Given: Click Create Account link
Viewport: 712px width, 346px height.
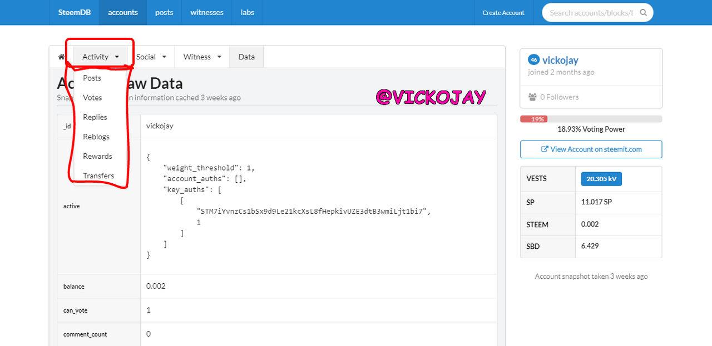Looking at the screenshot, I should 503,12.
